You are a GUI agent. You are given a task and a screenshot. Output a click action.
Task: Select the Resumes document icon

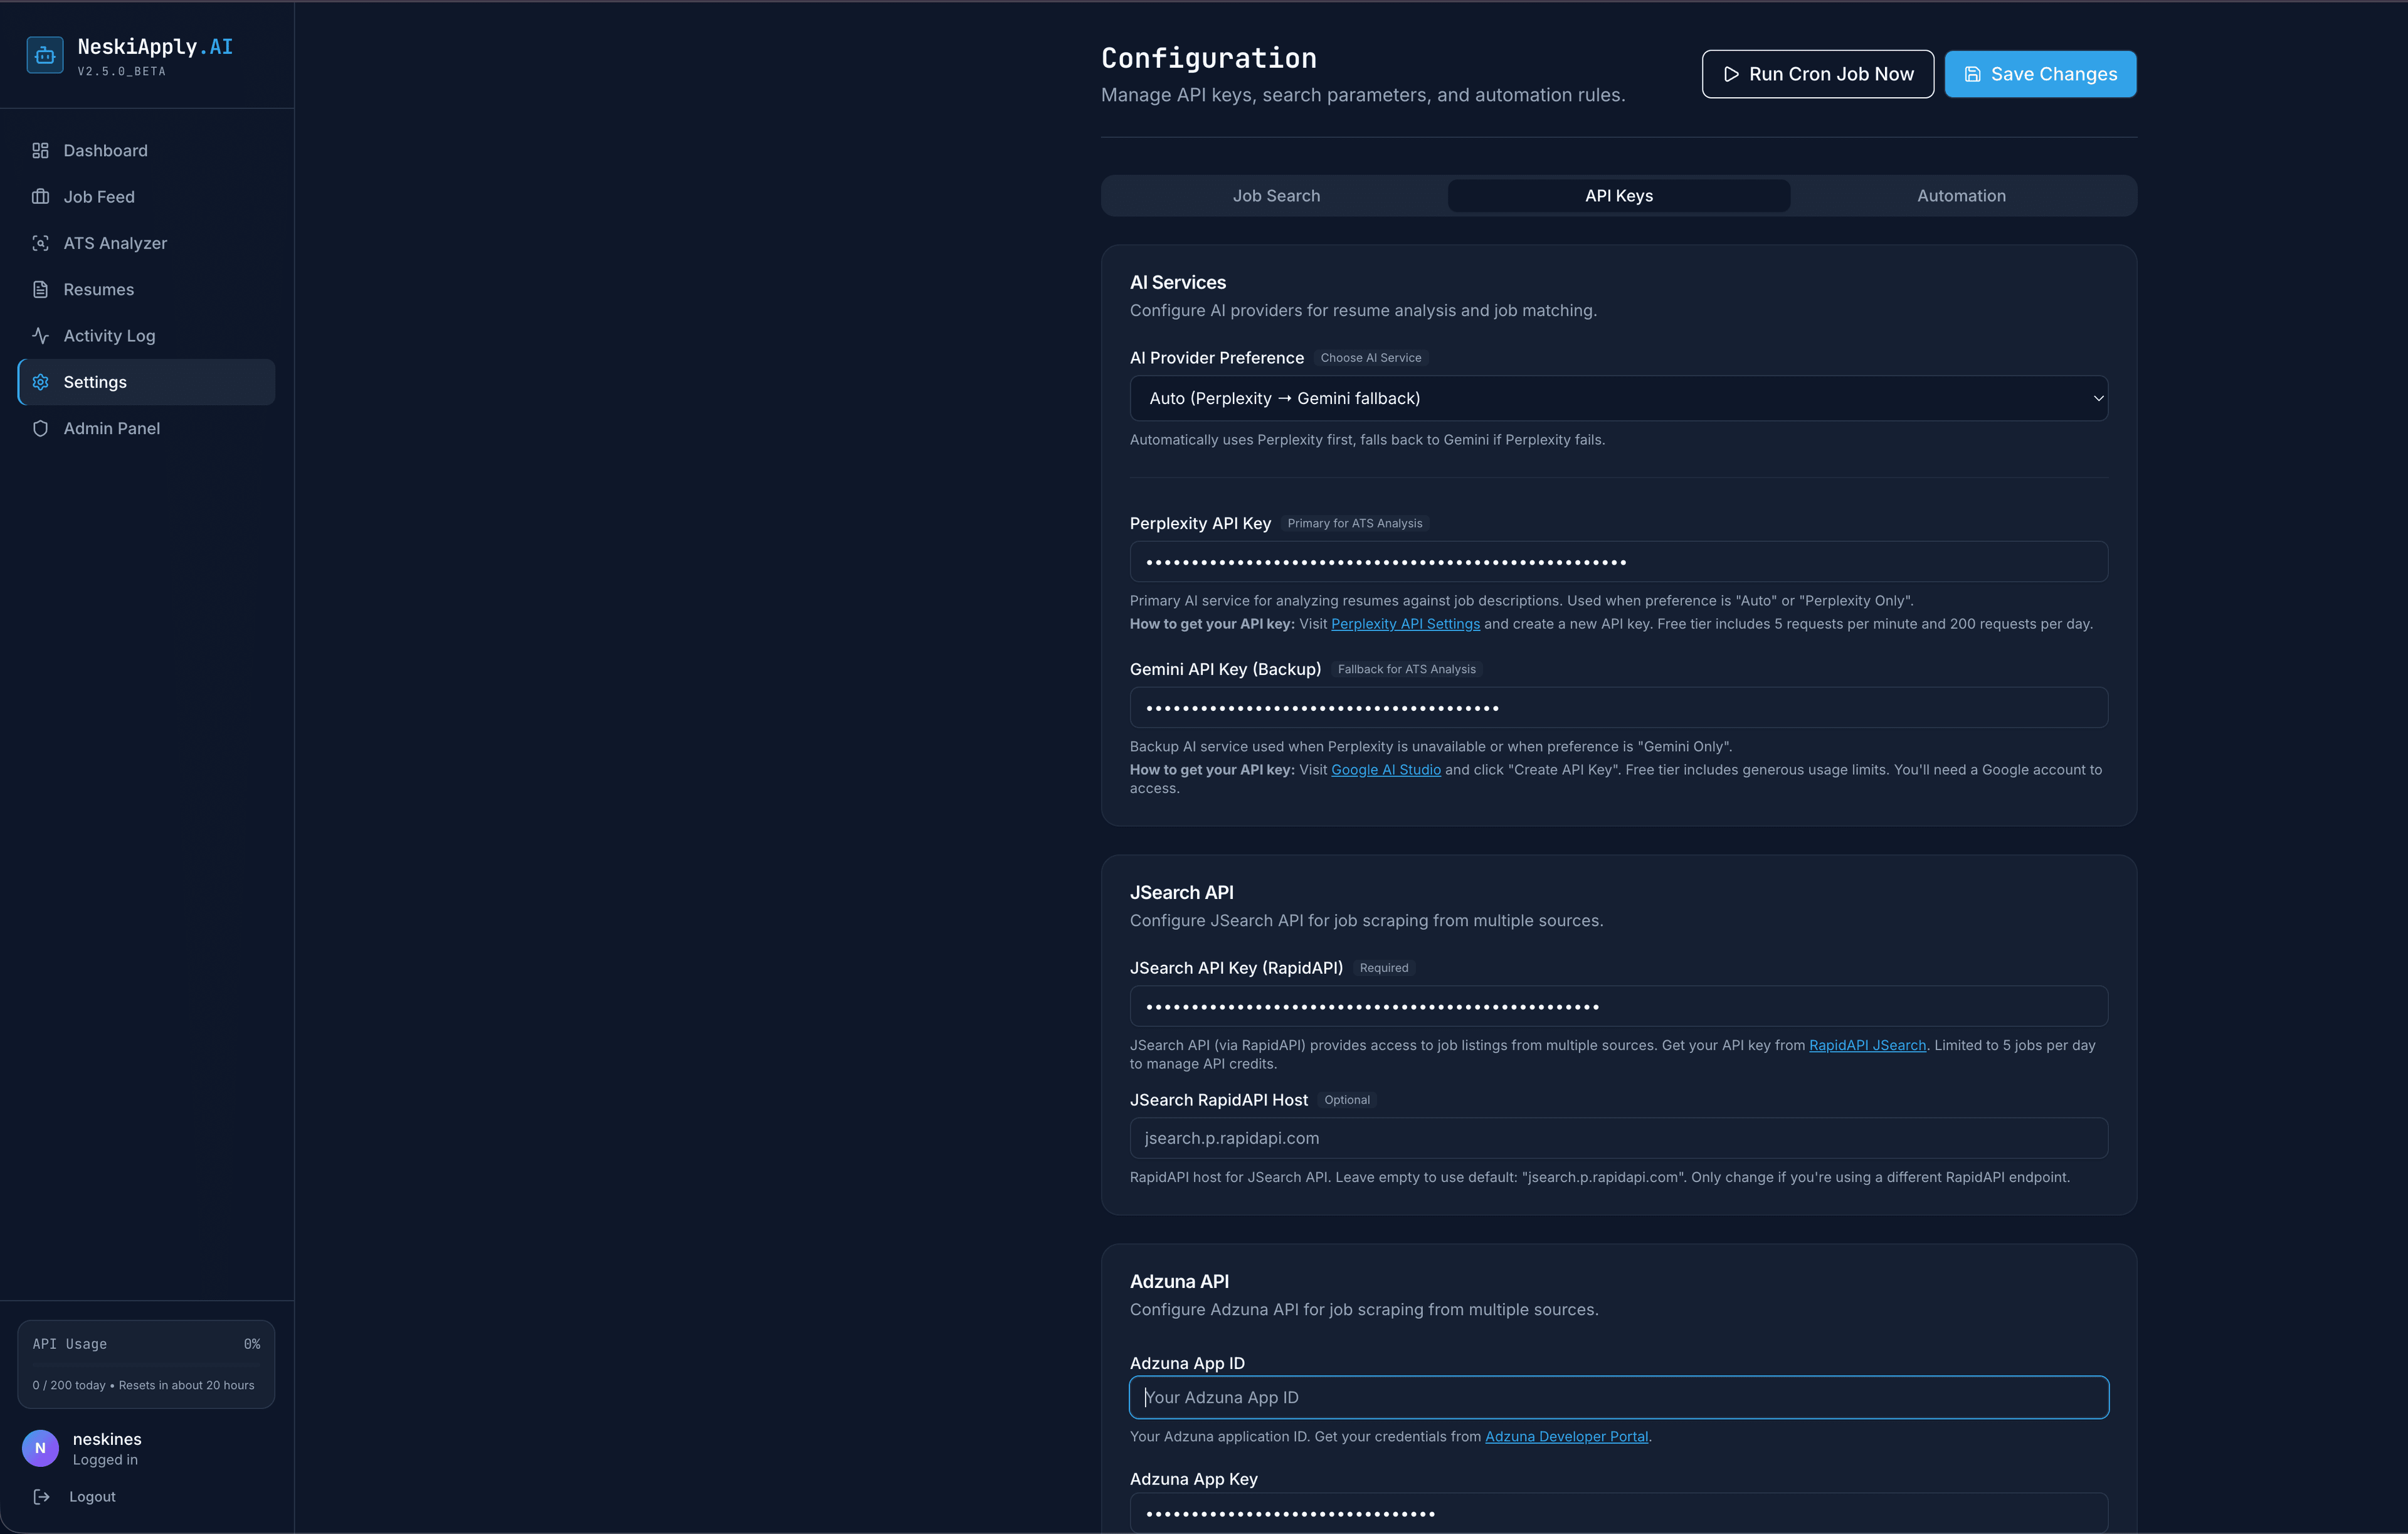[x=40, y=289]
